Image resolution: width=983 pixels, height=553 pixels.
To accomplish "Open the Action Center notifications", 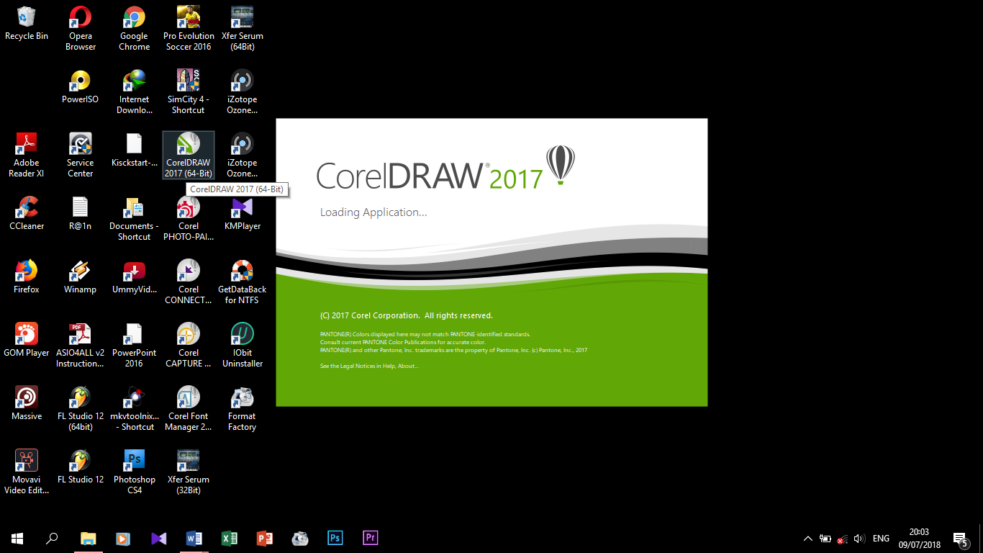I will 960,538.
